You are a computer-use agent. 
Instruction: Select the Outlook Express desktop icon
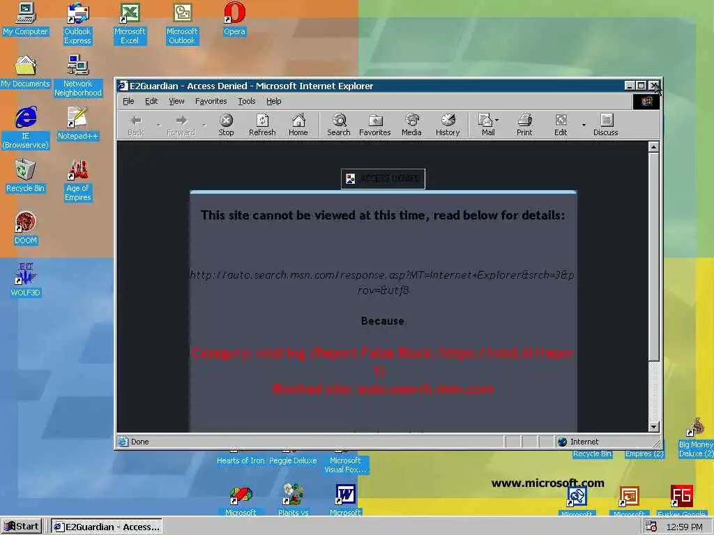click(x=77, y=24)
